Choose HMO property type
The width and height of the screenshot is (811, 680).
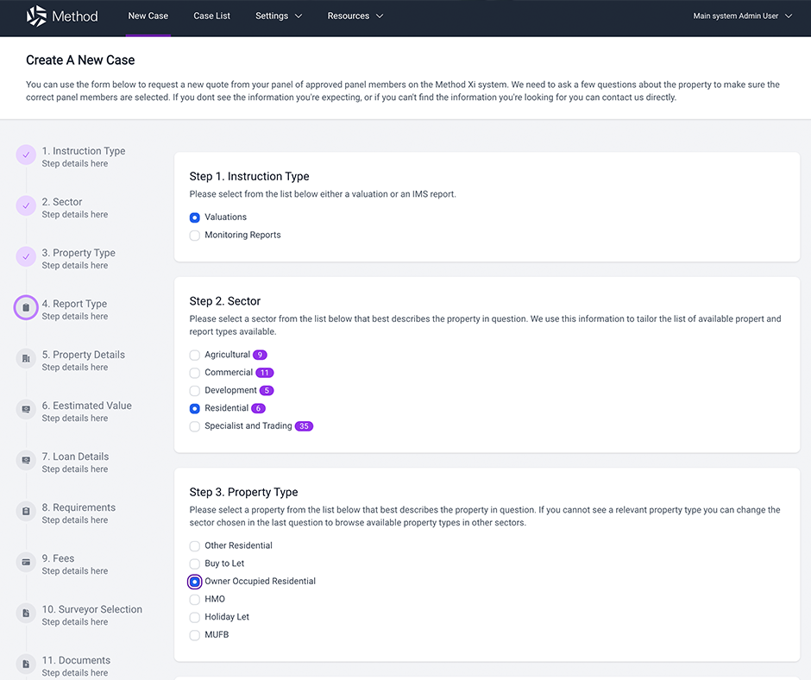(x=194, y=600)
